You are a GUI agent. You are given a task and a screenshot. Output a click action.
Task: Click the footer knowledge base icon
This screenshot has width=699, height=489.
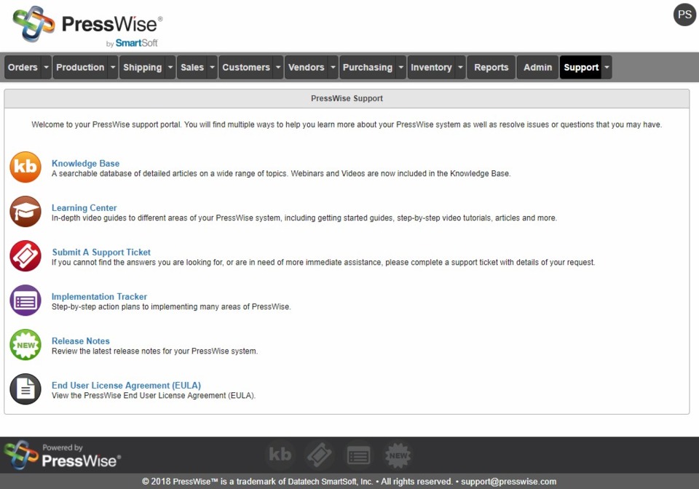280,456
